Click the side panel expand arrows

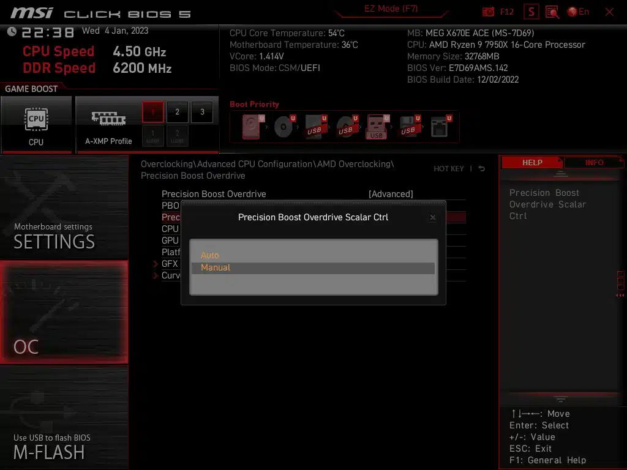[x=620, y=296]
